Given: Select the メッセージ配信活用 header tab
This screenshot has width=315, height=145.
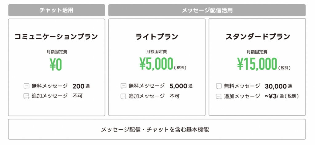Looking at the screenshot, I should coord(207,10).
